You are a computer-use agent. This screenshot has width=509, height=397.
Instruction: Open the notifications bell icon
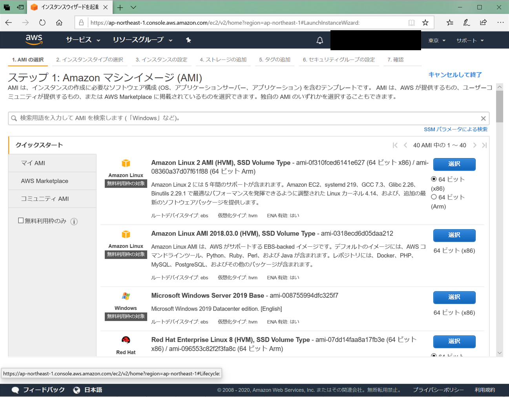tap(320, 40)
